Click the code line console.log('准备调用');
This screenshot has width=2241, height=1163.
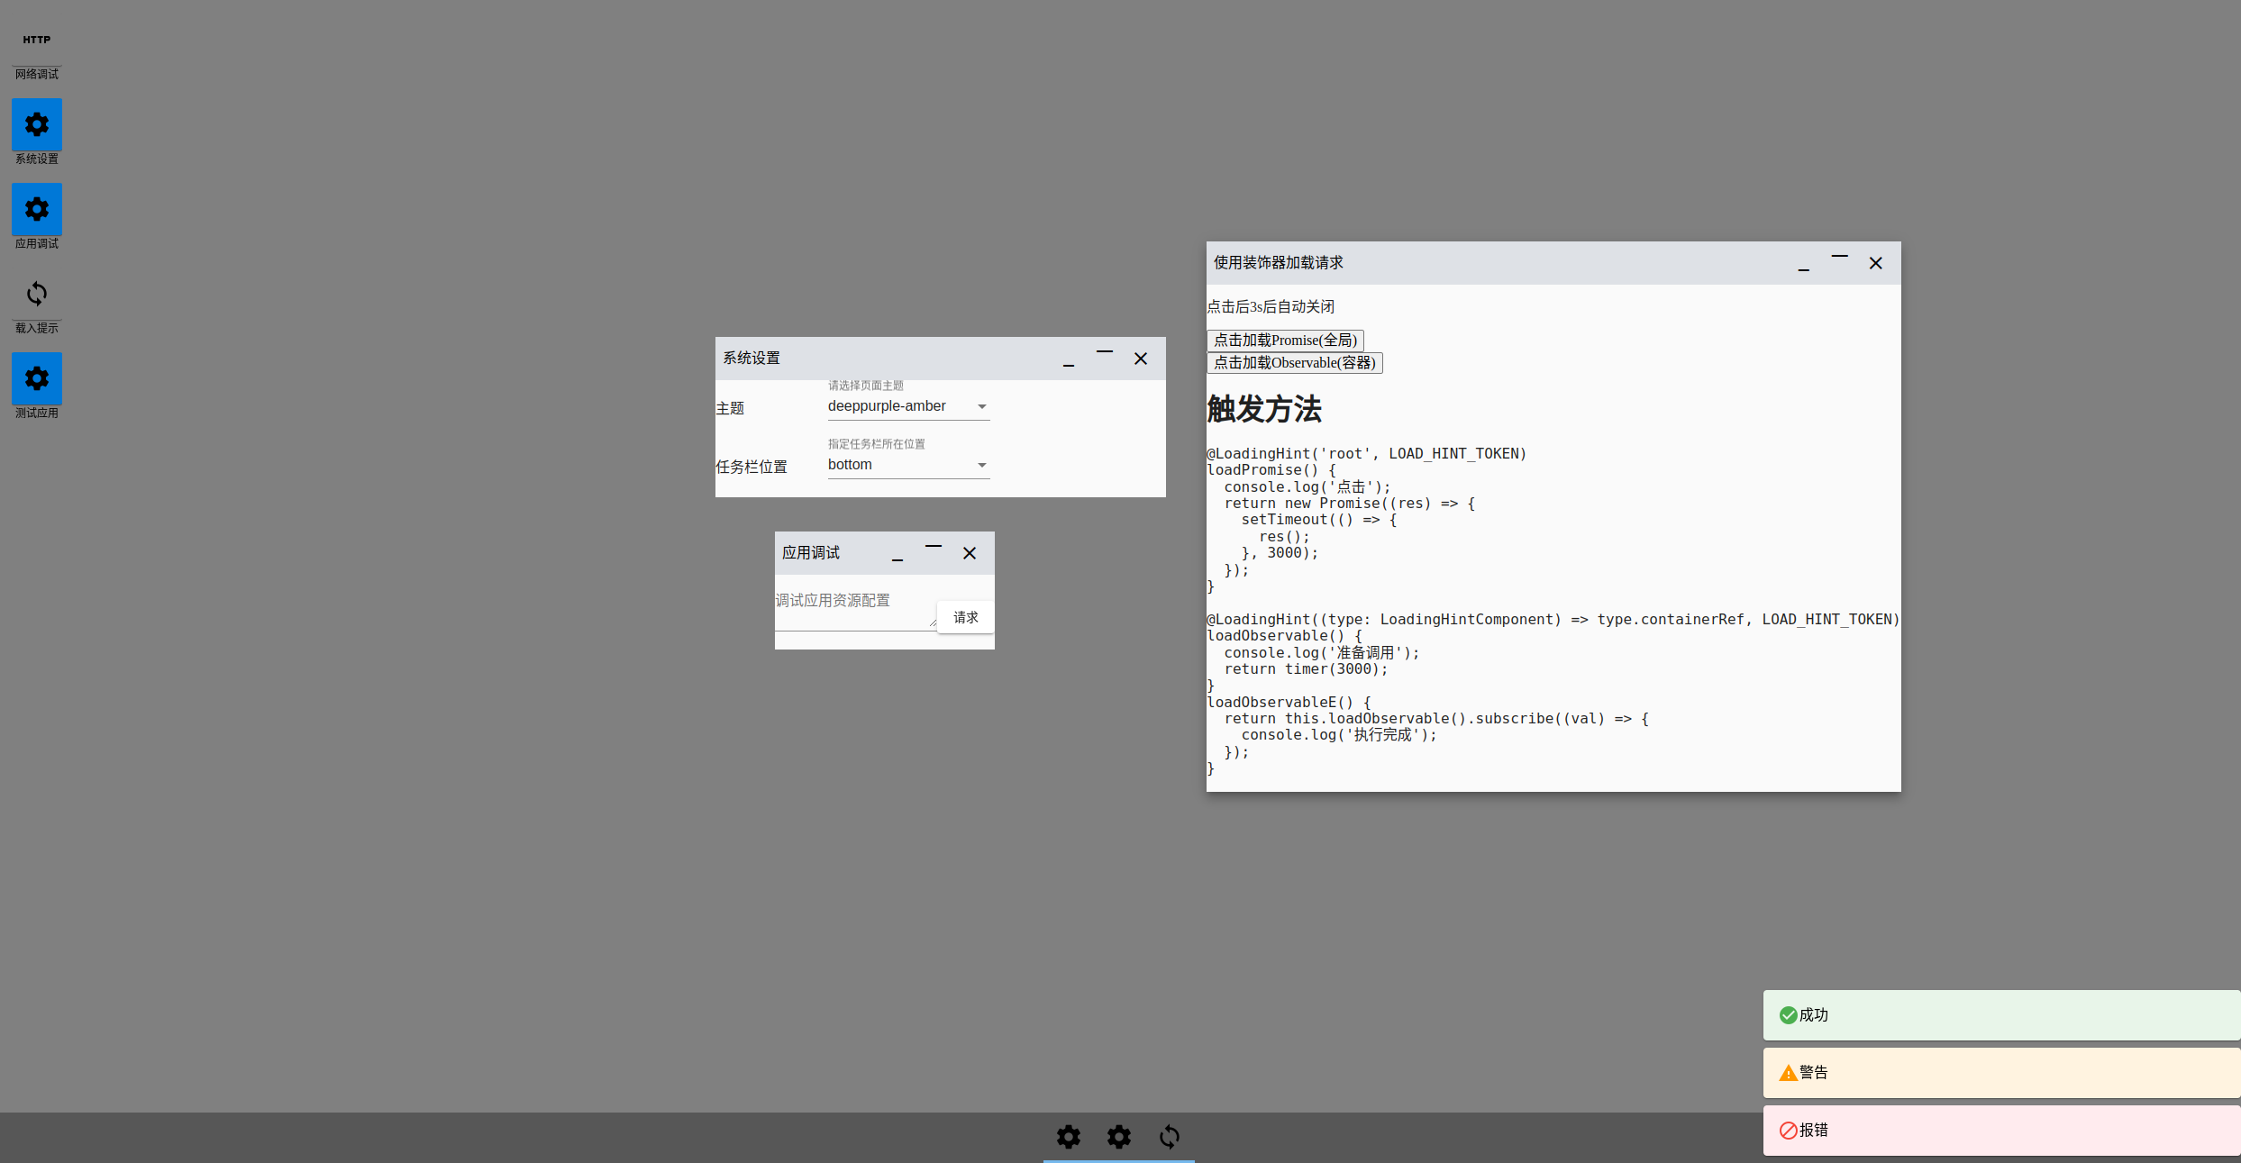(x=1322, y=653)
